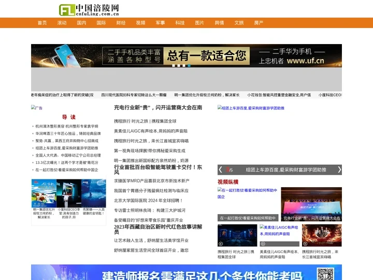Open the 军事 section

160,23
